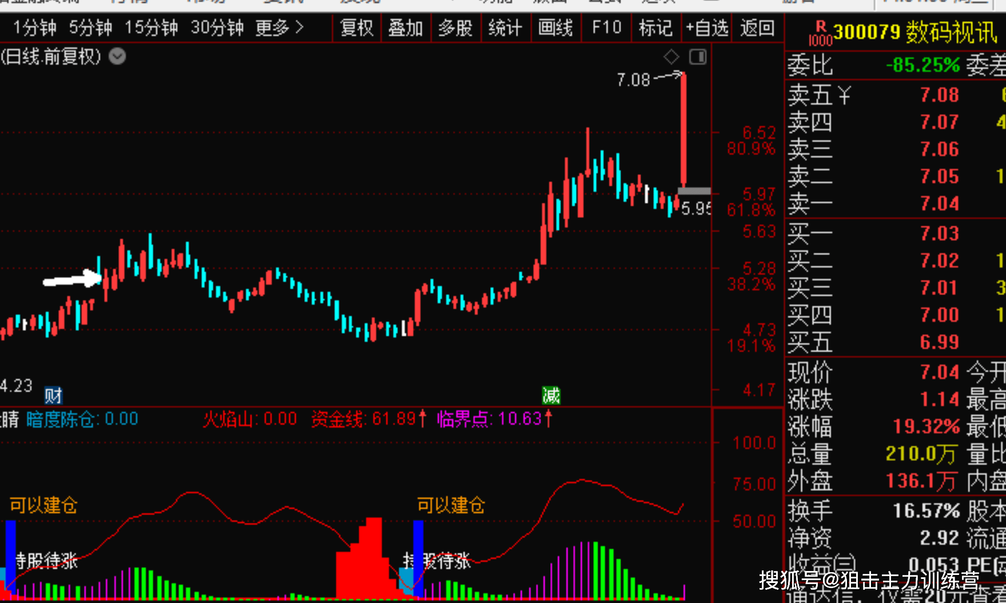This screenshot has width=1006, height=603.
Task: Select the 买五 price 6.99
Action: (939, 342)
